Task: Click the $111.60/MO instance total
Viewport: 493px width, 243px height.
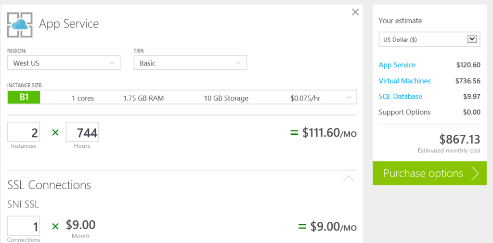Action: click(329, 133)
